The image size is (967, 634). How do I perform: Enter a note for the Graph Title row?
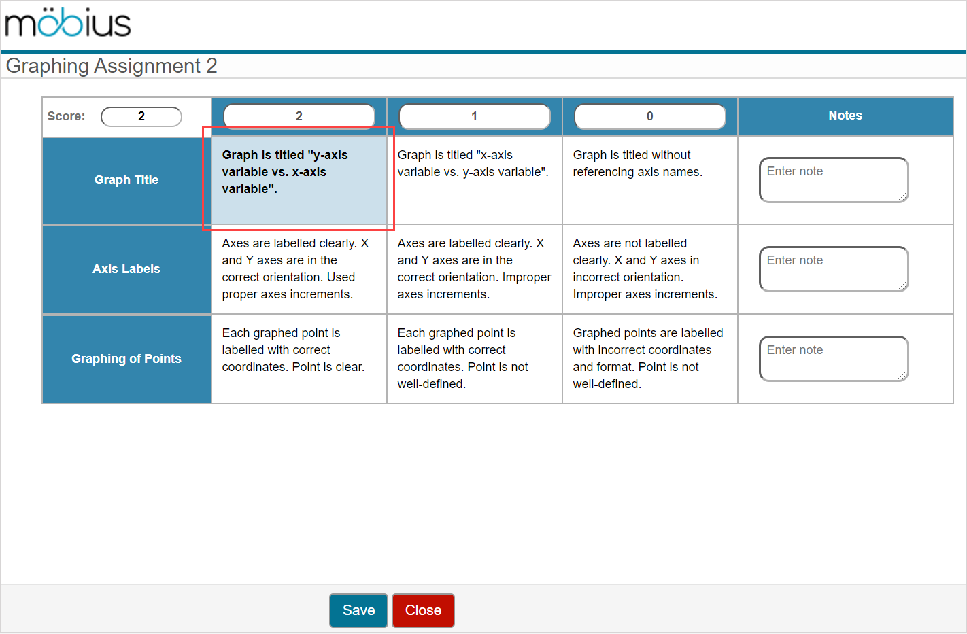pos(833,179)
